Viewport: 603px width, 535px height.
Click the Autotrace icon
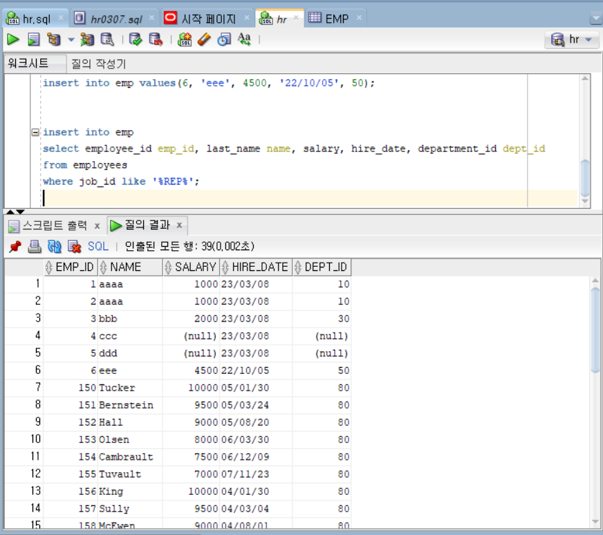tap(87, 39)
